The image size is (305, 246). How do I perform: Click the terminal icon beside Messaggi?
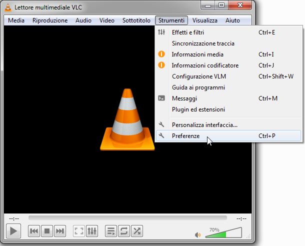tap(161, 98)
